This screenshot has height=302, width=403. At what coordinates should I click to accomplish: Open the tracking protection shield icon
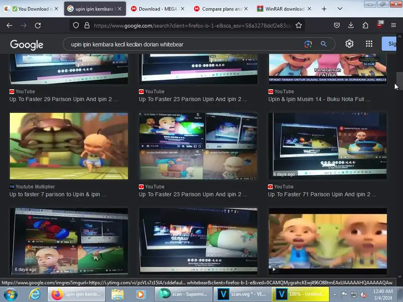click(x=76, y=26)
